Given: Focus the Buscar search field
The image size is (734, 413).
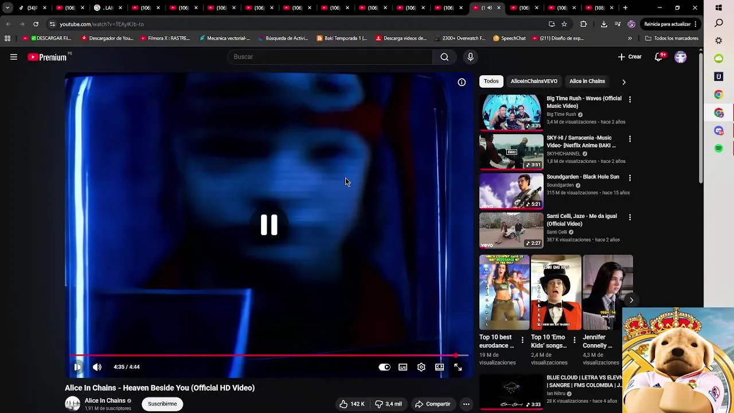Looking at the screenshot, I should point(330,57).
